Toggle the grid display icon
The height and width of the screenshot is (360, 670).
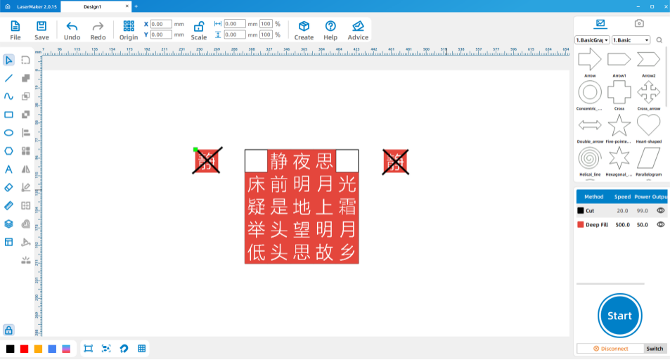pyautogui.click(x=142, y=349)
